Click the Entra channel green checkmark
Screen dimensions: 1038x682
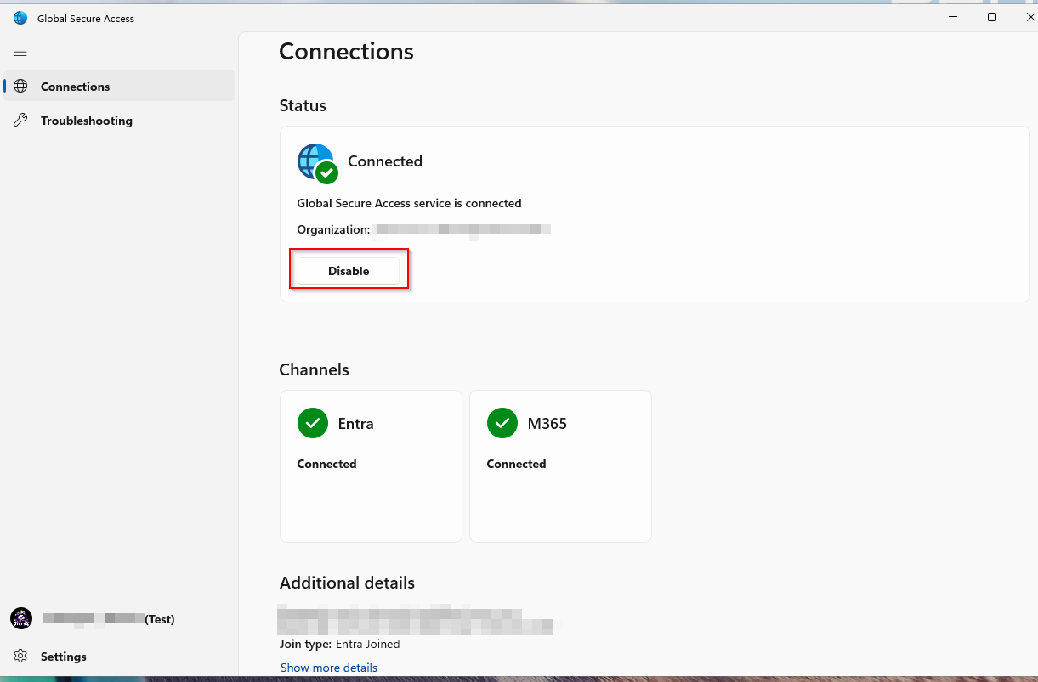click(x=313, y=423)
